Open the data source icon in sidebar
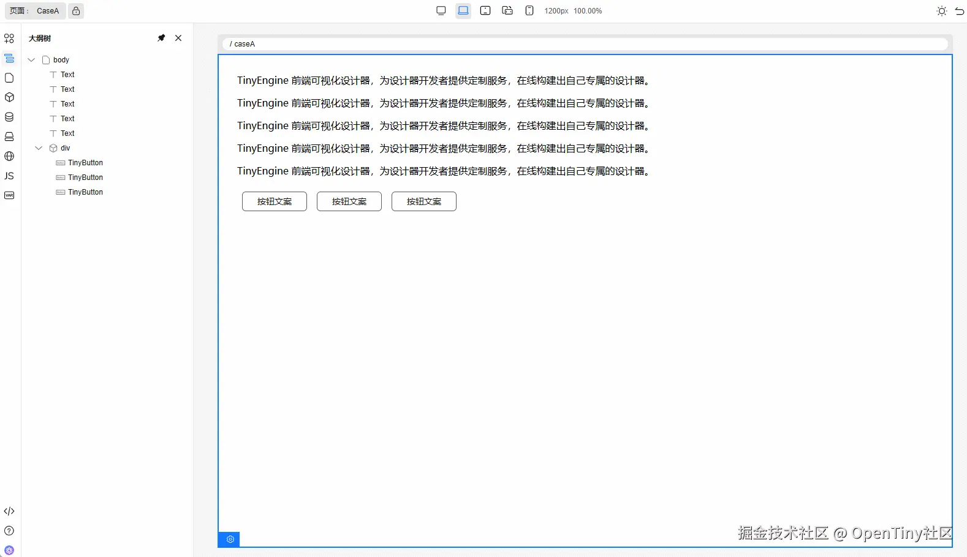 (9, 117)
